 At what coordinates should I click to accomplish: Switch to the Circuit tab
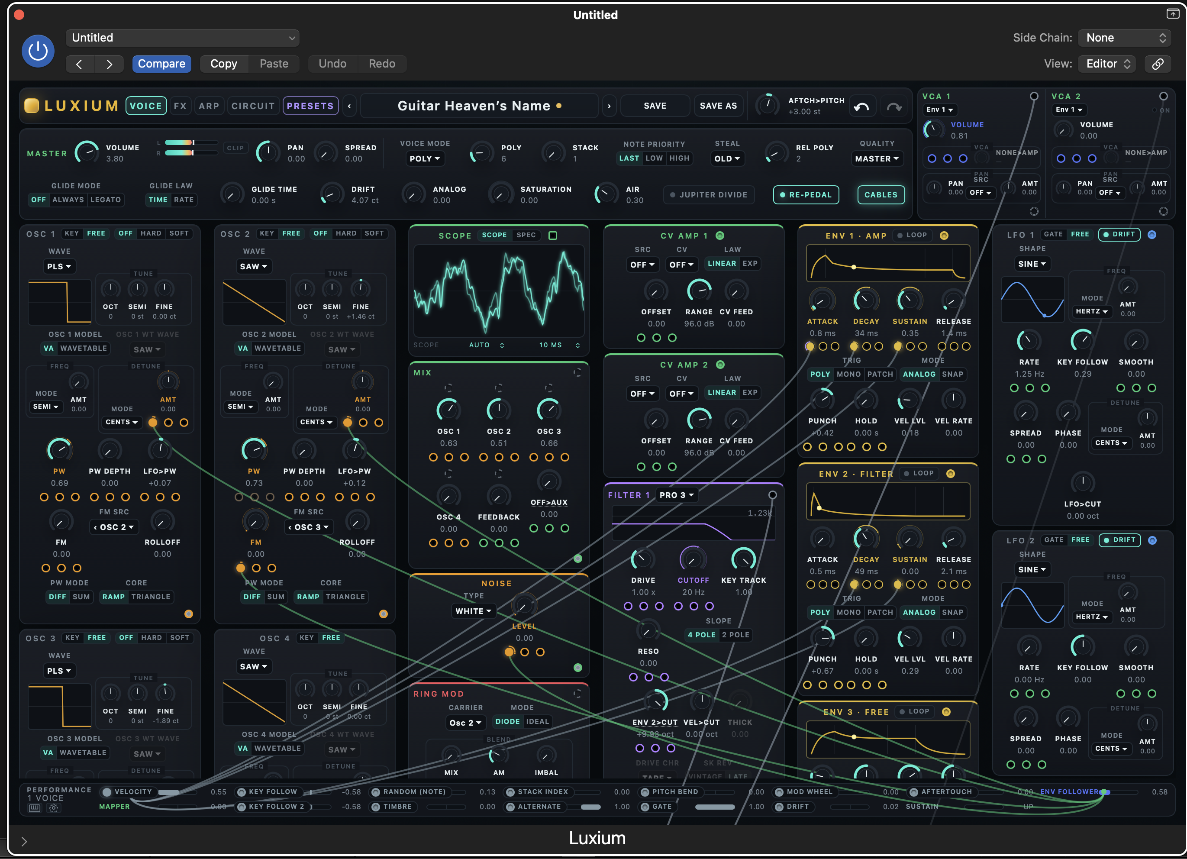[x=253, y=106]
